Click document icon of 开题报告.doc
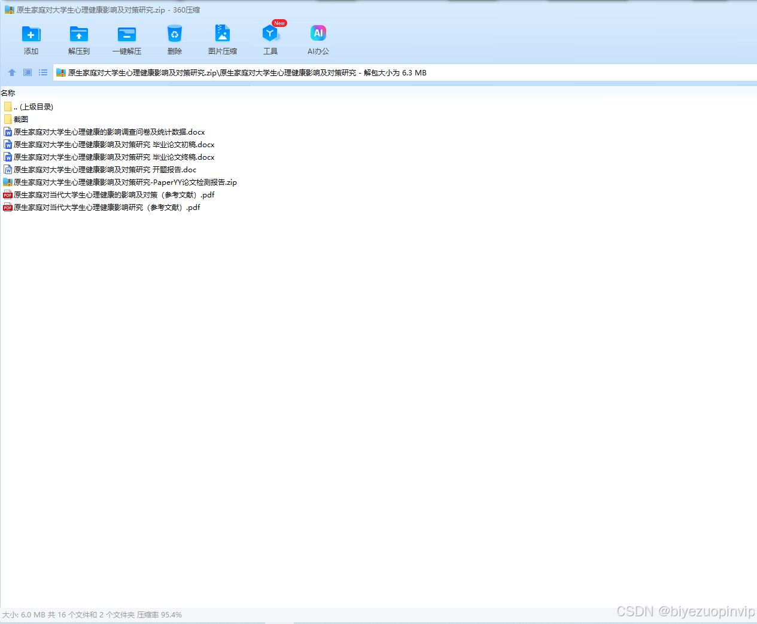 8,169
